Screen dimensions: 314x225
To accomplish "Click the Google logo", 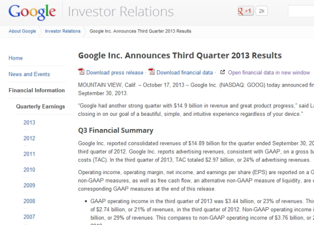I will [32, 12].
